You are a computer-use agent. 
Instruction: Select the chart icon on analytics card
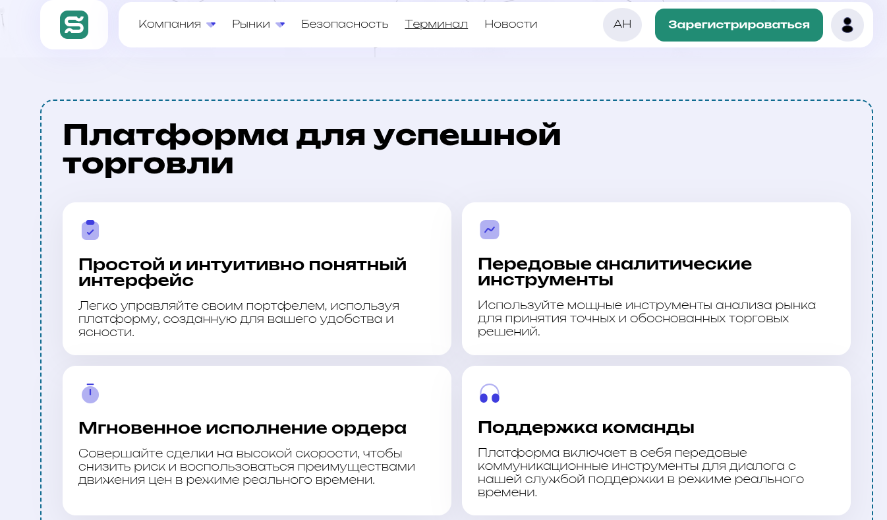(488, 229)
